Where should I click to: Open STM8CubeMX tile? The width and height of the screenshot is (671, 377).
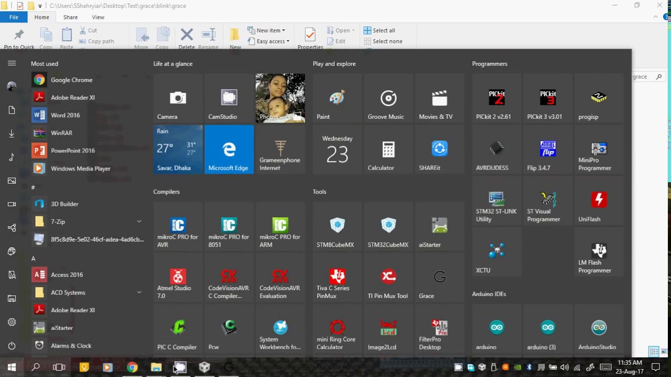click(337, 226)
